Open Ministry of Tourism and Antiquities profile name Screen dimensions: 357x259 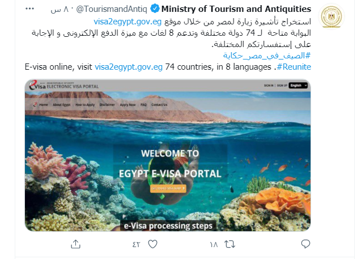click(x=236, y=9)
